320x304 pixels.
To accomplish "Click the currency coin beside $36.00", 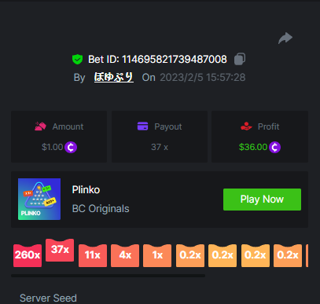I will click(x=274, y=147).
